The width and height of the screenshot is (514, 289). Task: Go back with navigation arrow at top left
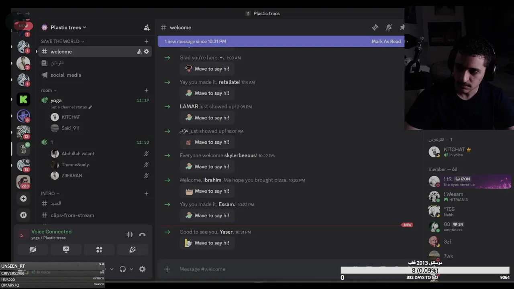(x=19, y=13)
